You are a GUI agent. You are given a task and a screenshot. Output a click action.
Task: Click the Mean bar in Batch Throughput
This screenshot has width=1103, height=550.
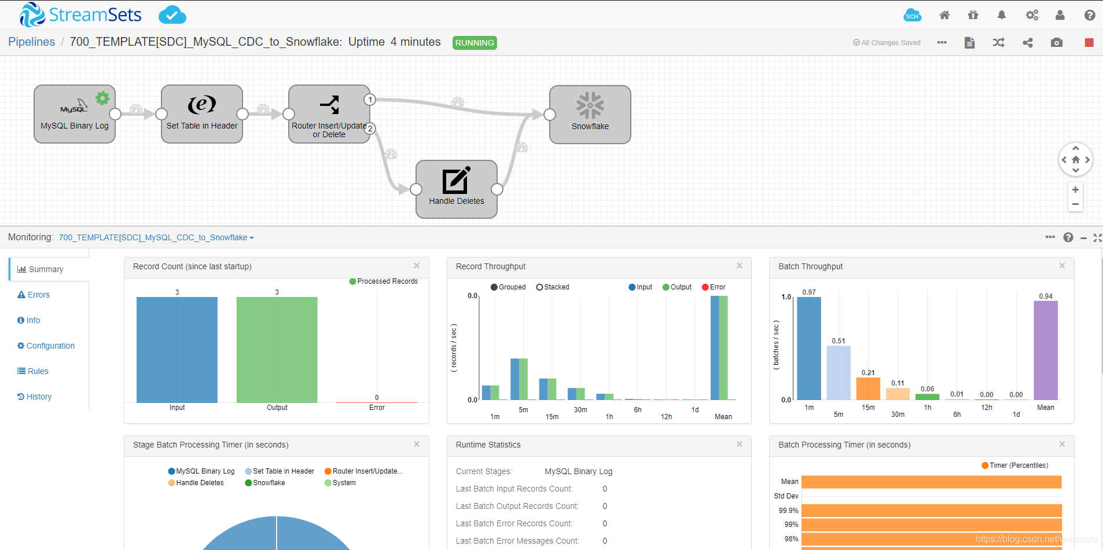coord(1046,350)
